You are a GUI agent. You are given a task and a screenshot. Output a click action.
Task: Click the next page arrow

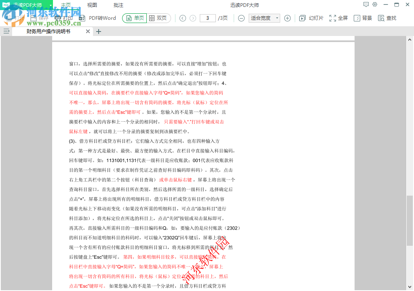[x=193, y=18]
